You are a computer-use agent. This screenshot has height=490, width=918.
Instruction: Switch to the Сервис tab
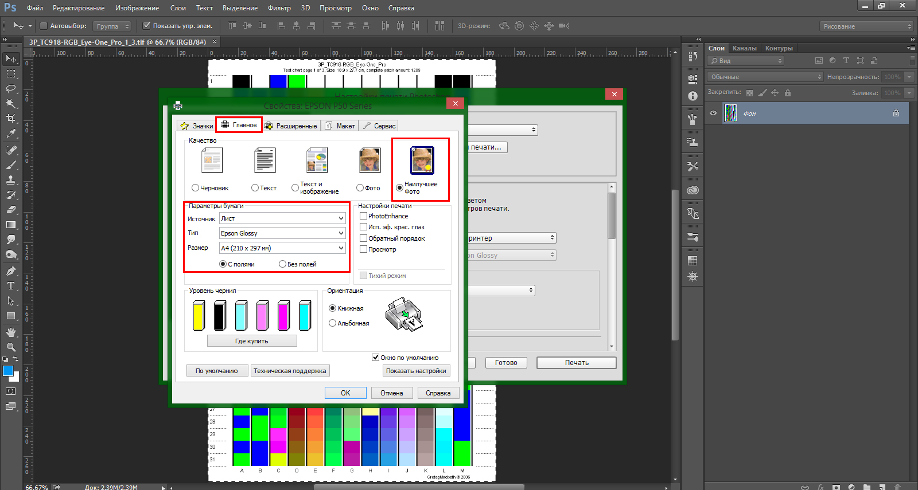click(x=379, y=126)
